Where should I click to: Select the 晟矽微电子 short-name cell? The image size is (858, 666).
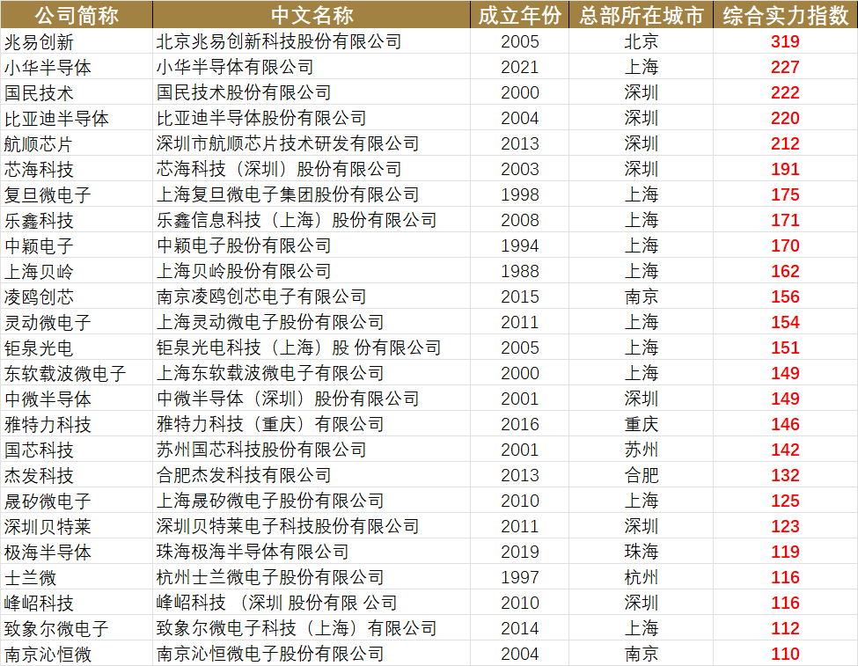coord(77,501)
